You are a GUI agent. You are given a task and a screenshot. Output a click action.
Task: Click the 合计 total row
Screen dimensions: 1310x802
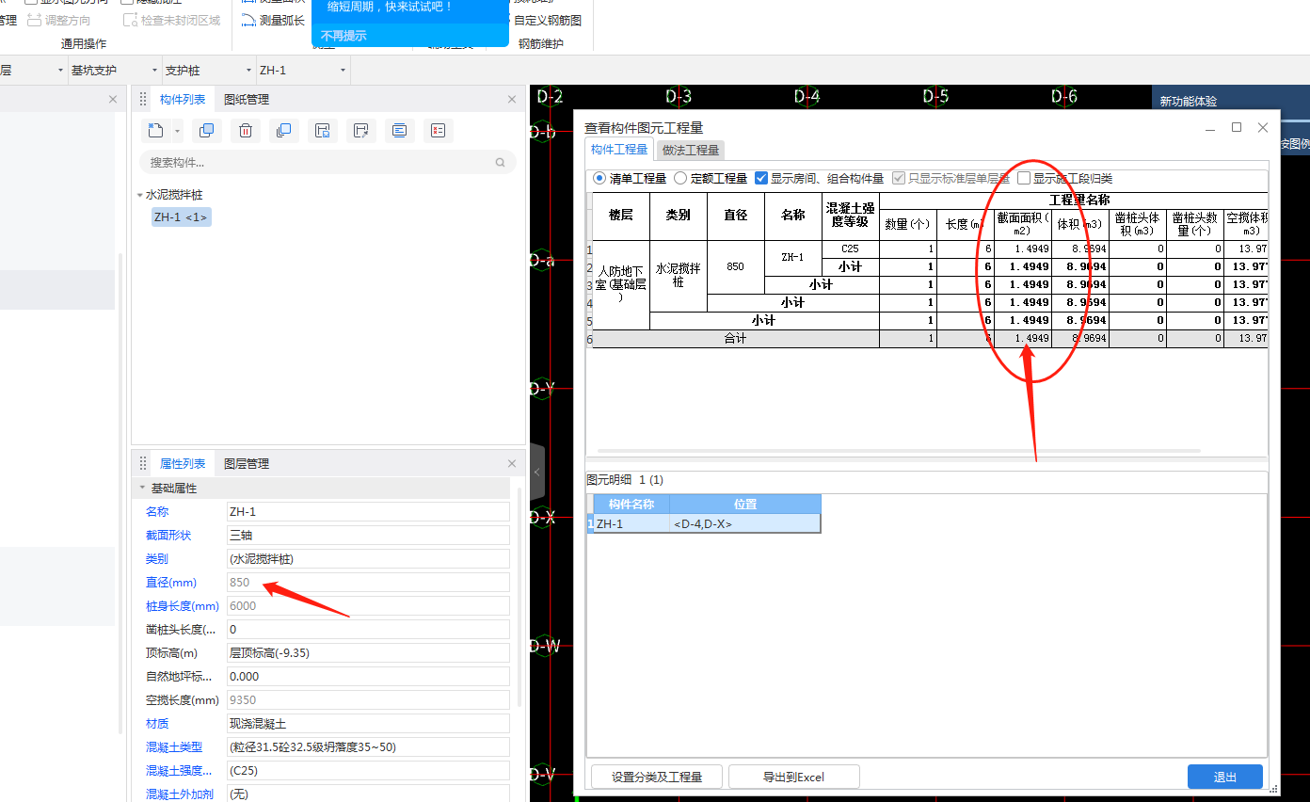tap(735, 339)
